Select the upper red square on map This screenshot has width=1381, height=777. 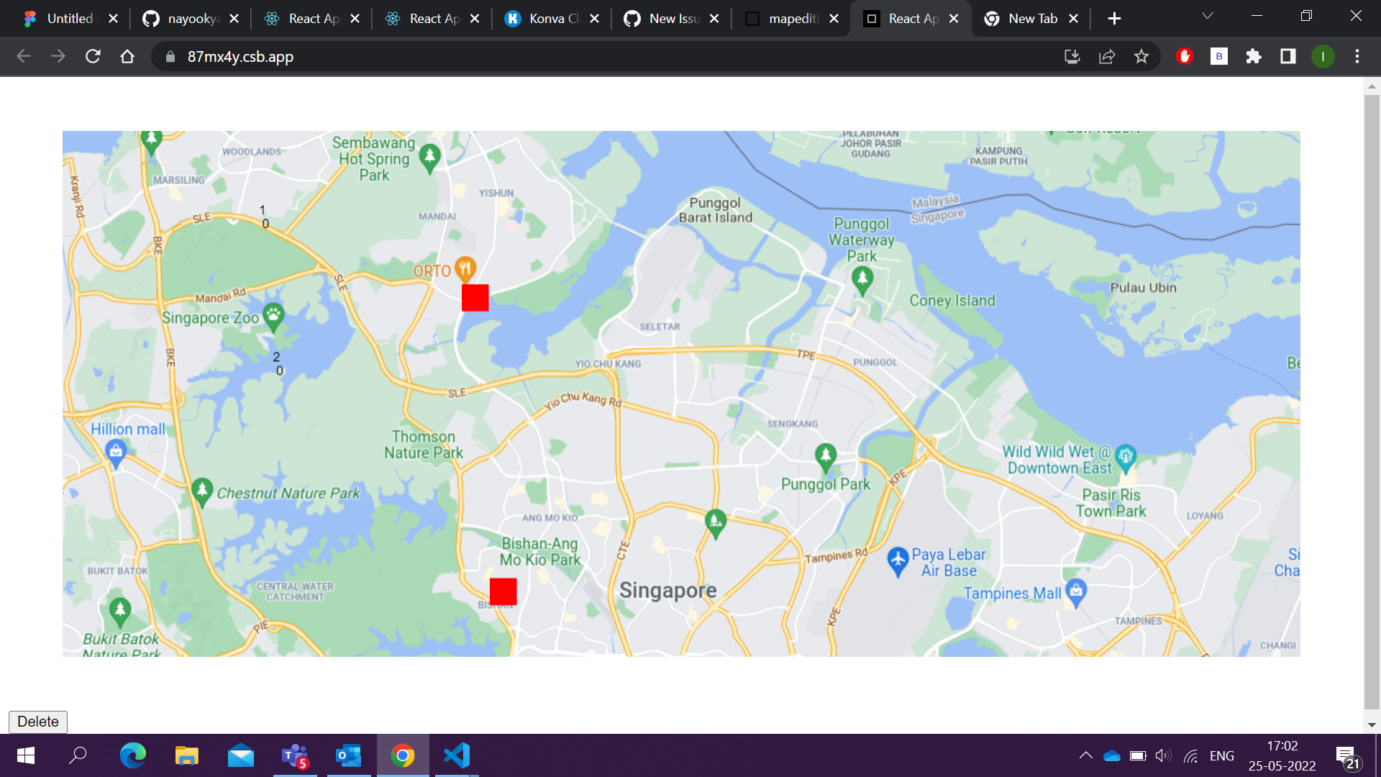475,298
